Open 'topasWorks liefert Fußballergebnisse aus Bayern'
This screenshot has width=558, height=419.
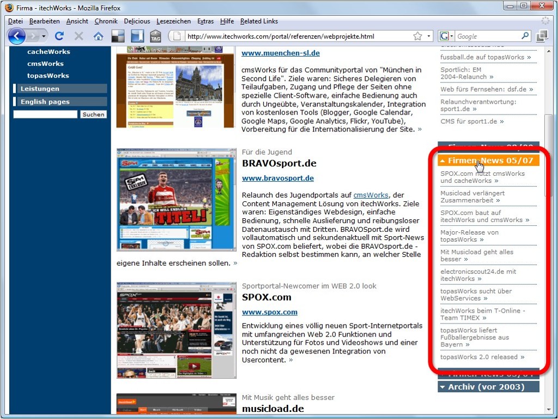475,337
